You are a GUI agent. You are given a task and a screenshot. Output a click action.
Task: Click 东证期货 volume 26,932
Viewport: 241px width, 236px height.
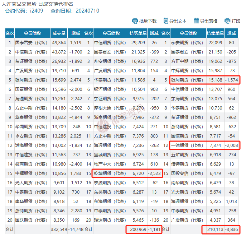[x=59, y=61]
